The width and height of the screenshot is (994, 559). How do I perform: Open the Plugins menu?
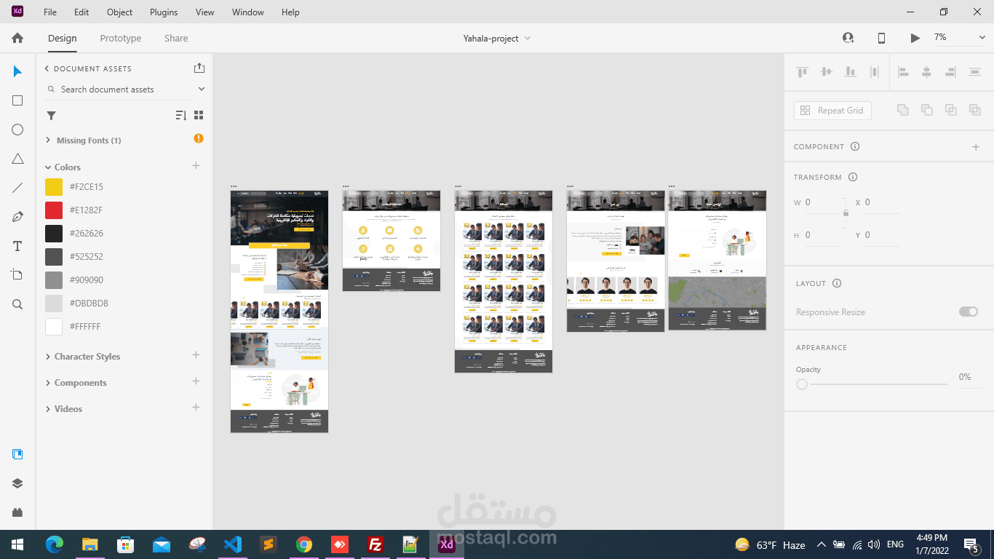(x=164, y=12)
